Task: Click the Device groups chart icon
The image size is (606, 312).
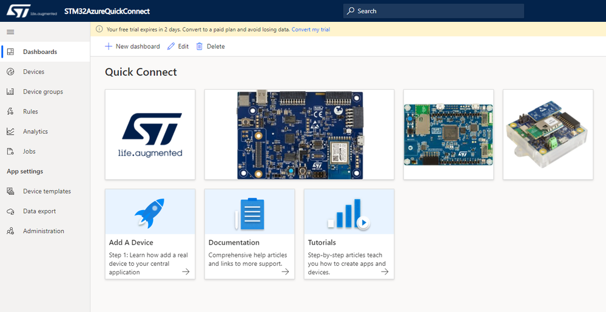Action: 10,92
